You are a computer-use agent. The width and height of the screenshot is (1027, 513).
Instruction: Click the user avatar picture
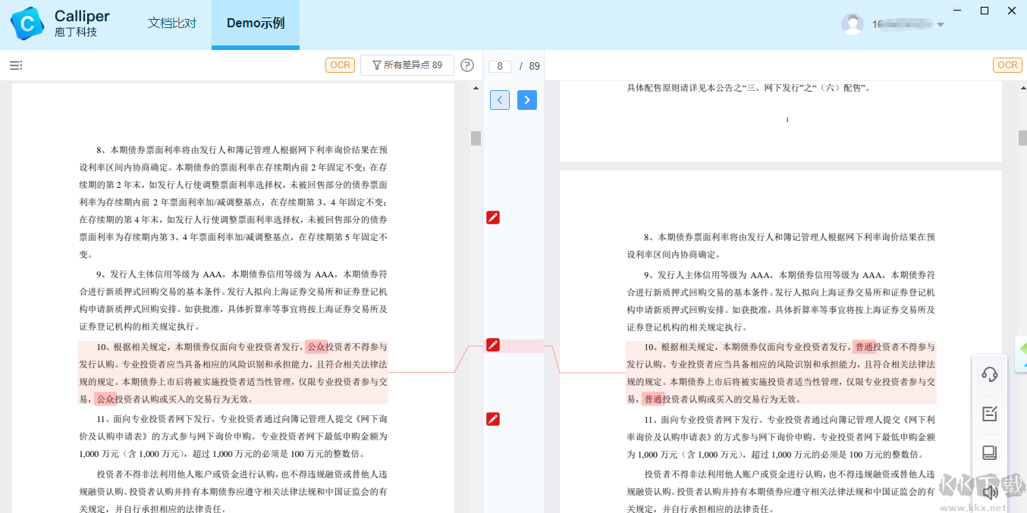(852, 24)
